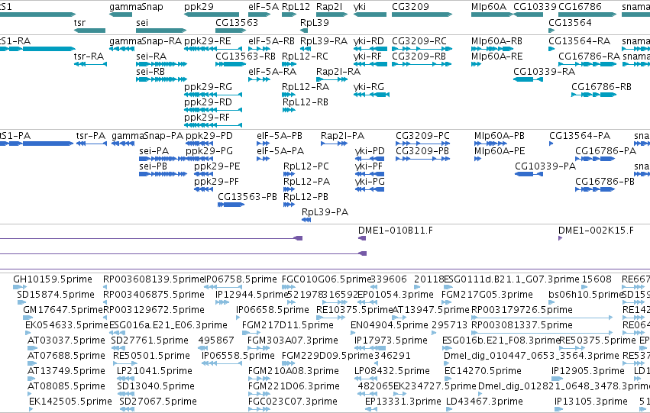
Task: Select EST label IP06658.5prime
Action: [273, 310]
